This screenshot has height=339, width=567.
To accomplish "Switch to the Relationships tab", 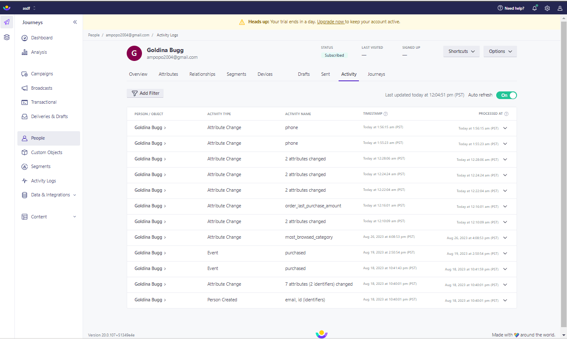I will coord(202,74).
